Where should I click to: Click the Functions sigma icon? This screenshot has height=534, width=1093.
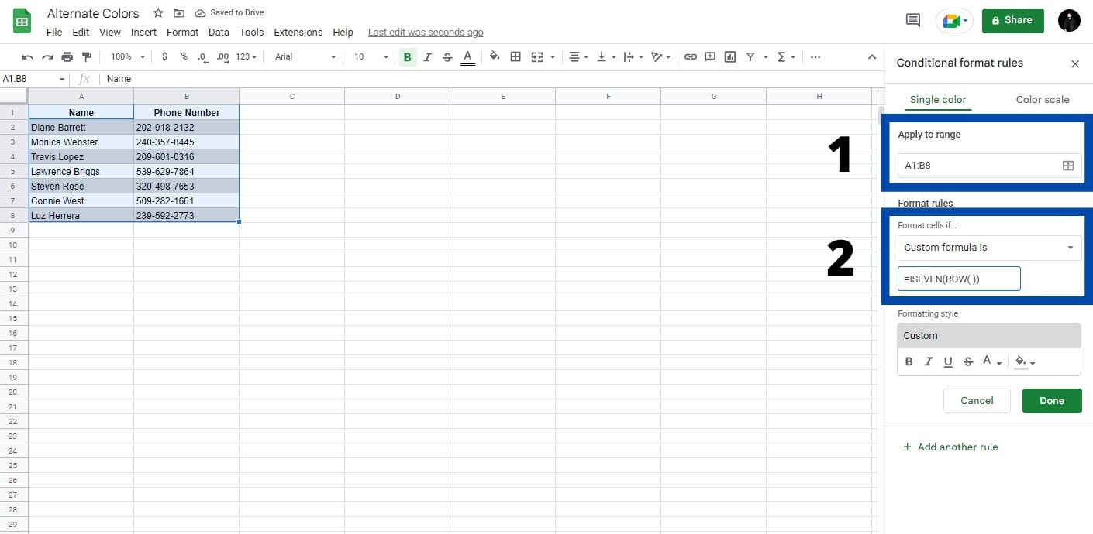point(781,56)
